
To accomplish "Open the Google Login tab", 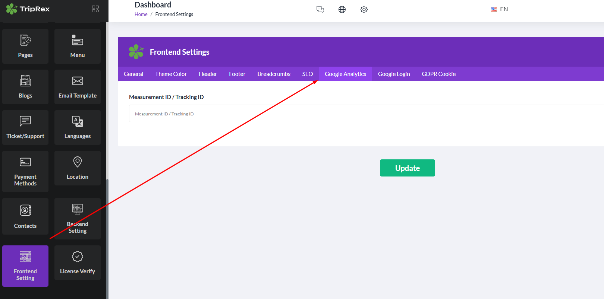I will [x=394, y=74].
